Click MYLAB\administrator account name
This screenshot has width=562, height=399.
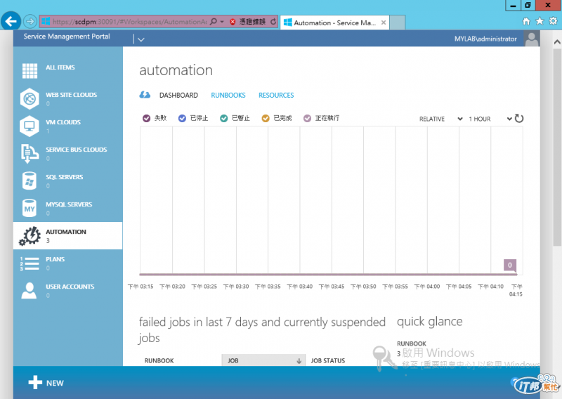click(485, 39)
